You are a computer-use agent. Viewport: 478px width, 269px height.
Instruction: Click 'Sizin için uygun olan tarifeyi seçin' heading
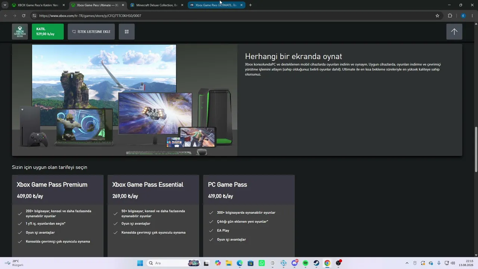(50, 167)
